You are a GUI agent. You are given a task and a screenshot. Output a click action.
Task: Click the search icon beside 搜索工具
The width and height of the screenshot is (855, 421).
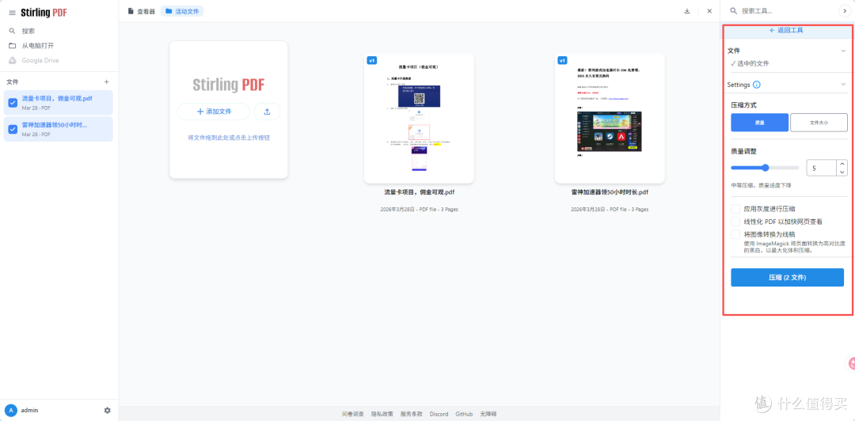pos(734,11)
